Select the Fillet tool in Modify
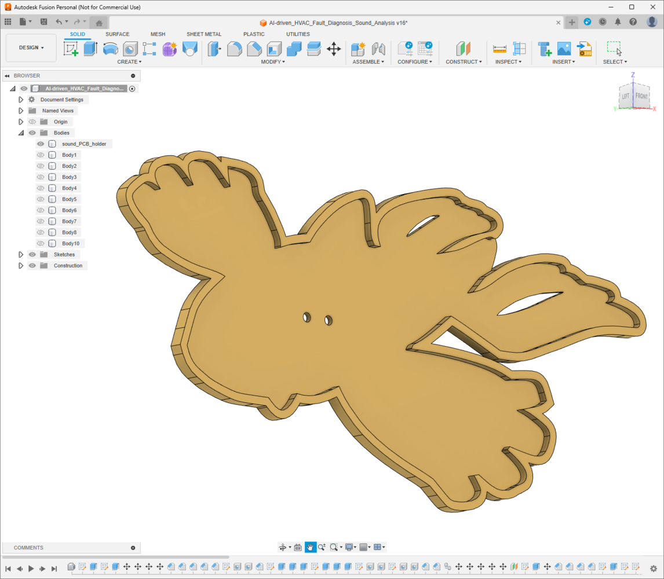 234,49
